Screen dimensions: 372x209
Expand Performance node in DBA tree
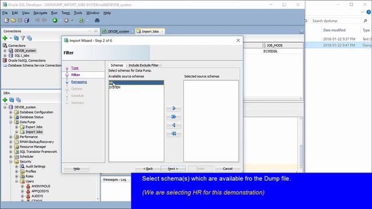tap(10, 137)
